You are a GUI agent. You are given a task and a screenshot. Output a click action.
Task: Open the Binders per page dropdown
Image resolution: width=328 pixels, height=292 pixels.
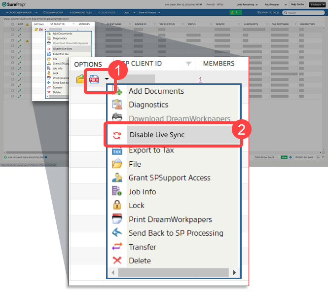click(320, 157)
